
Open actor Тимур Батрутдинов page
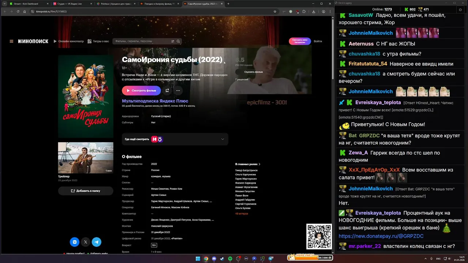tap(246, 171)
